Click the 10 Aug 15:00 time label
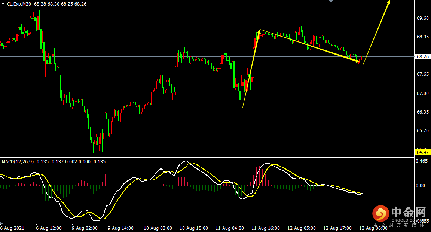Viewport: 431px width, 232px height. point(194,228)
